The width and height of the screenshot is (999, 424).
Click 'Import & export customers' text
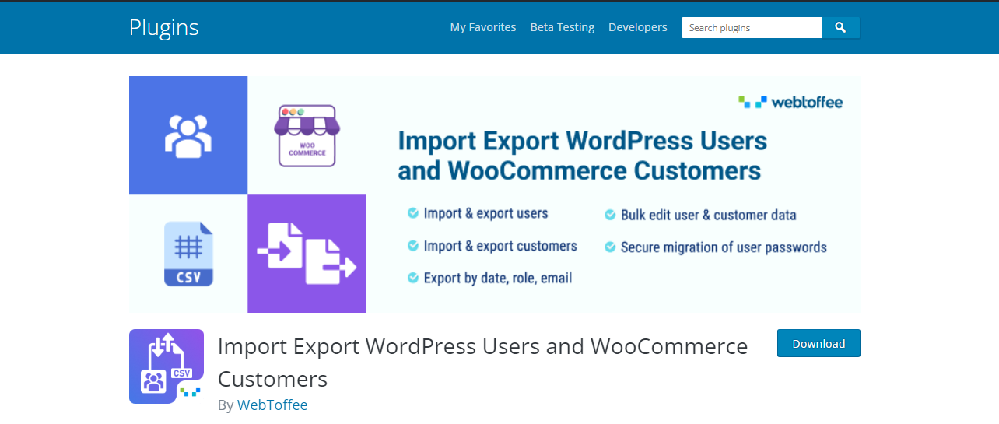500,246
